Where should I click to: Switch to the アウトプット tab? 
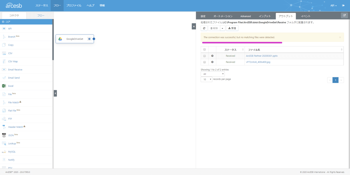(x=286, y=16)
